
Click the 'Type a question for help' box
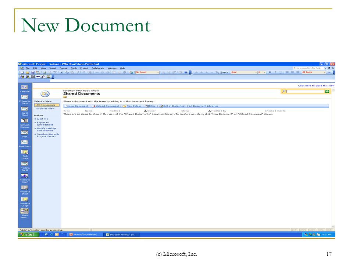point(308,68)
